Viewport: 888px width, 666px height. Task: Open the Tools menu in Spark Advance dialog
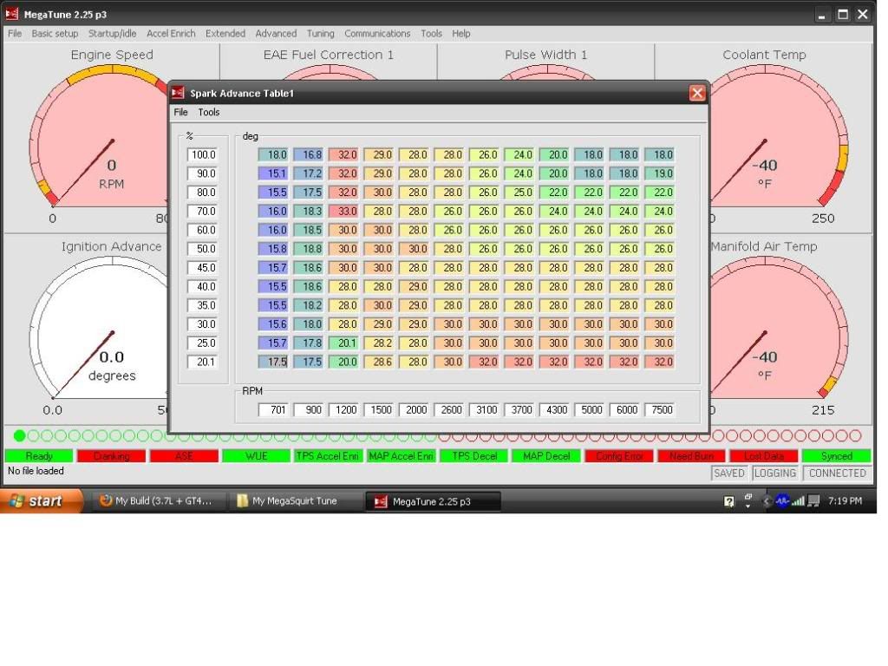pos(209,112)
